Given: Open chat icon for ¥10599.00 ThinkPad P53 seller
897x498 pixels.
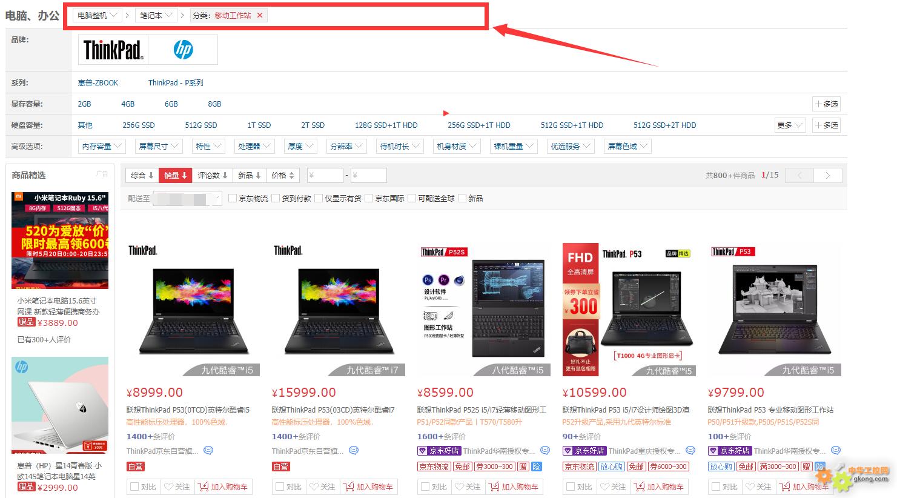Looking at the screenshot, I should point(690,451).
